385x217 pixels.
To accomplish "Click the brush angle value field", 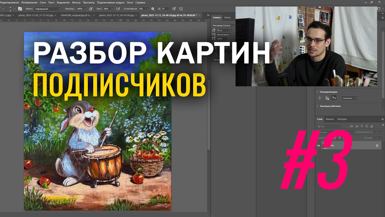I will click(165, 9).
